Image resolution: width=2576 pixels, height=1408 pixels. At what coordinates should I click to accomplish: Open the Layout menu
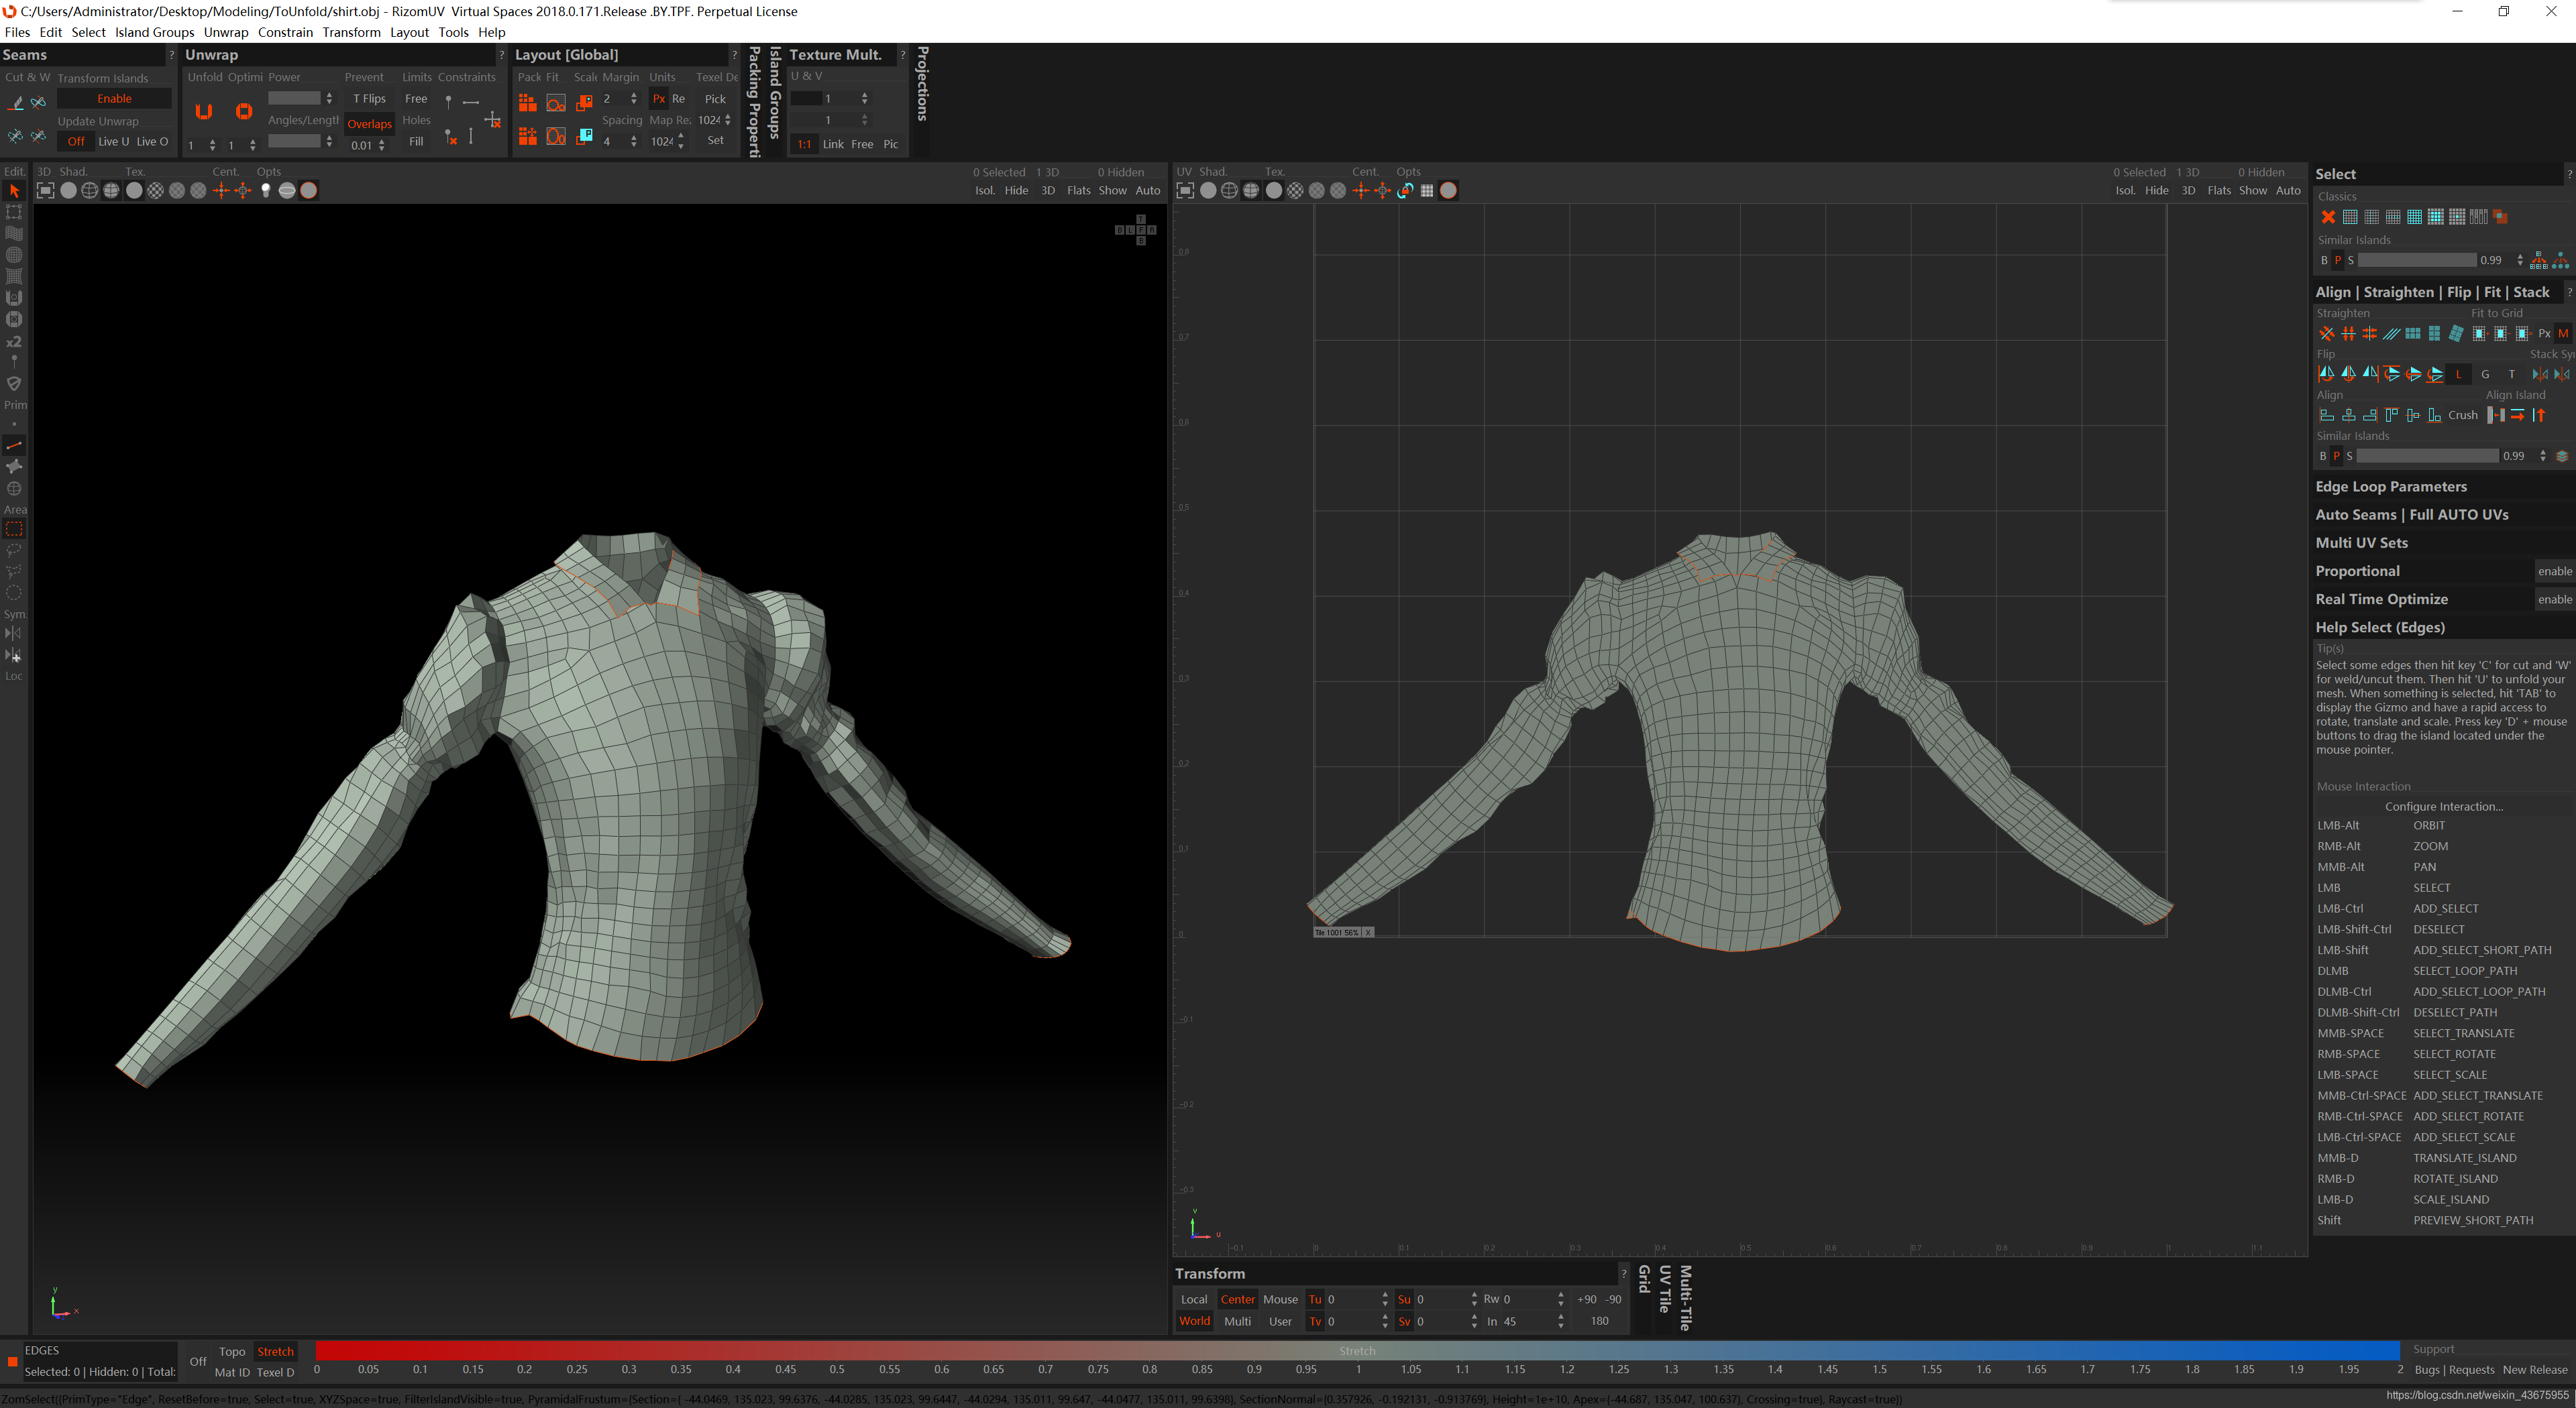click(x=409, y=32)
